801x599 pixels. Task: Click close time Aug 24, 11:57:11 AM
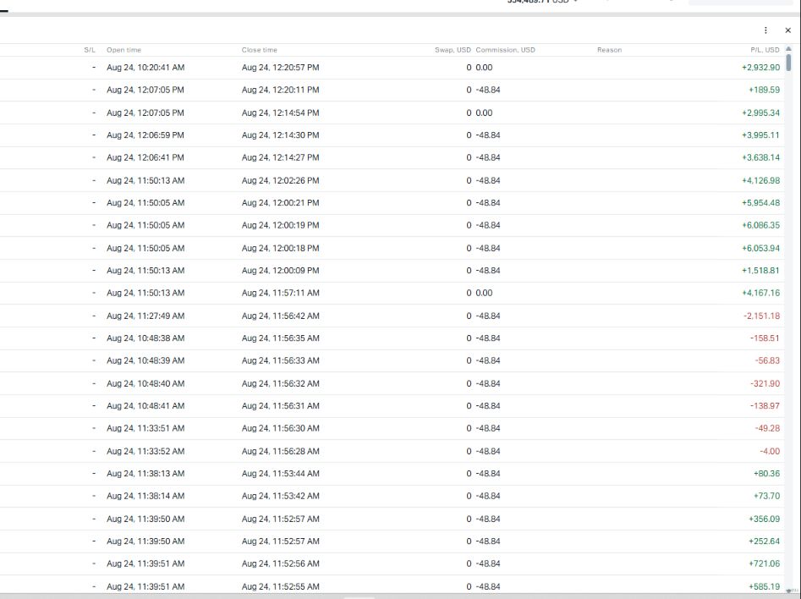pyautogui.click(x=281, y=294)
